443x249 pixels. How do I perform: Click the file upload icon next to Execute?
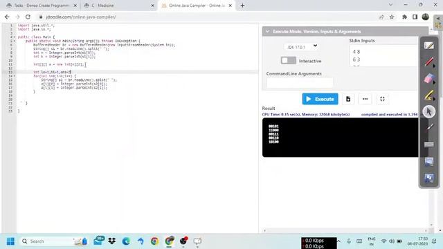pyautogui.click(x=348, y=99)
